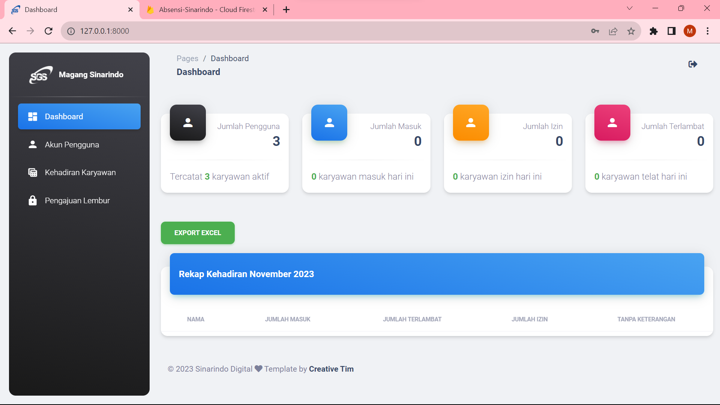The height and width of the screenshot is (405, 720).
Task: Follow the Creative Tim footer link
Action: point(331,369)
